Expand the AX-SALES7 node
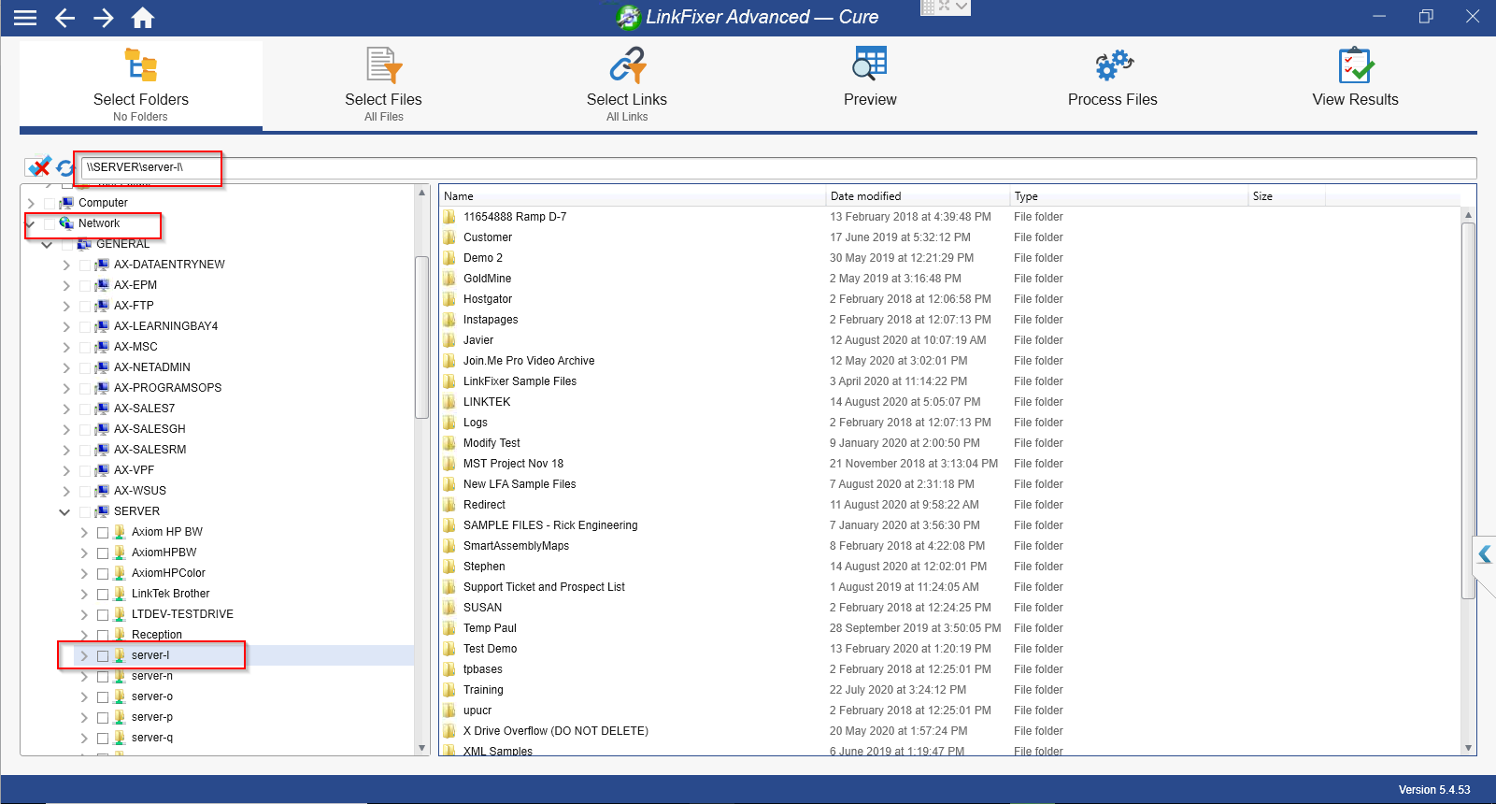Image resolution: width=1496 pixels, height=804 pixels. click(66, 409)
